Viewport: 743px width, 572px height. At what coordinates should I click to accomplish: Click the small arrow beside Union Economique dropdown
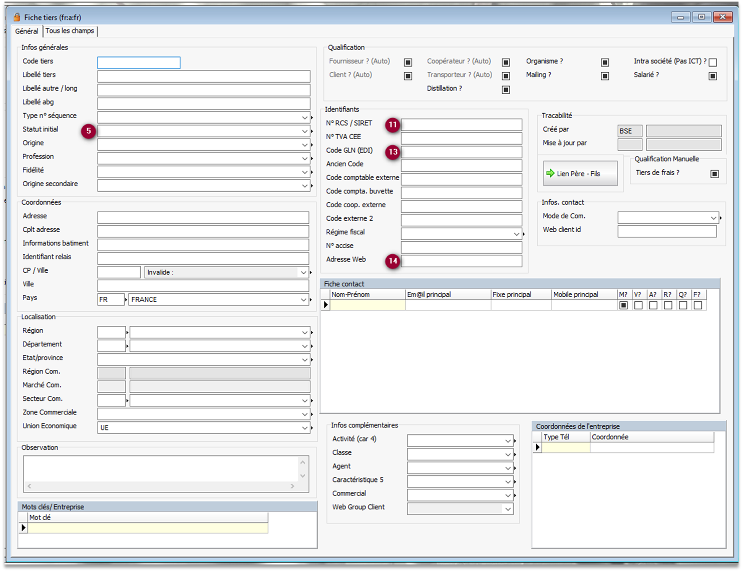312,428
